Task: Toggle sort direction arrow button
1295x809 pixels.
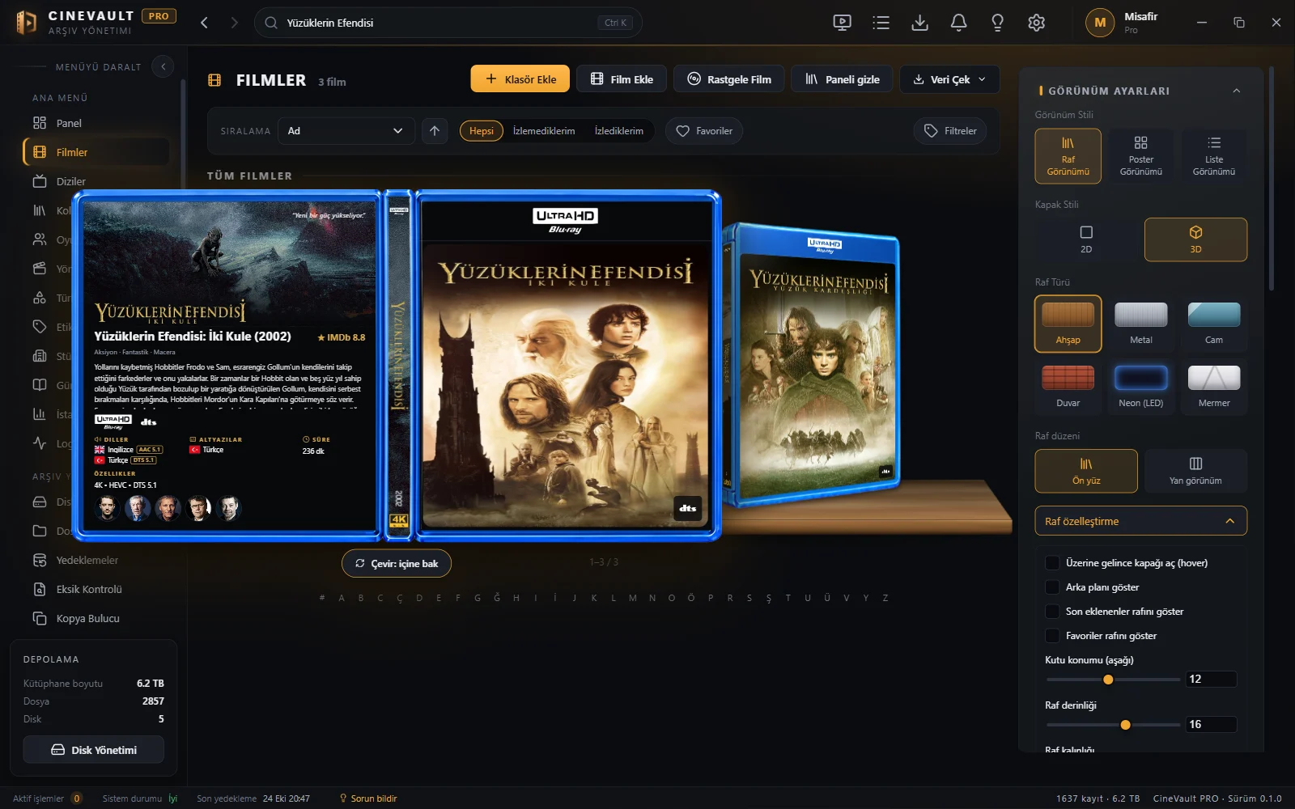Action: tap(435, 130)
